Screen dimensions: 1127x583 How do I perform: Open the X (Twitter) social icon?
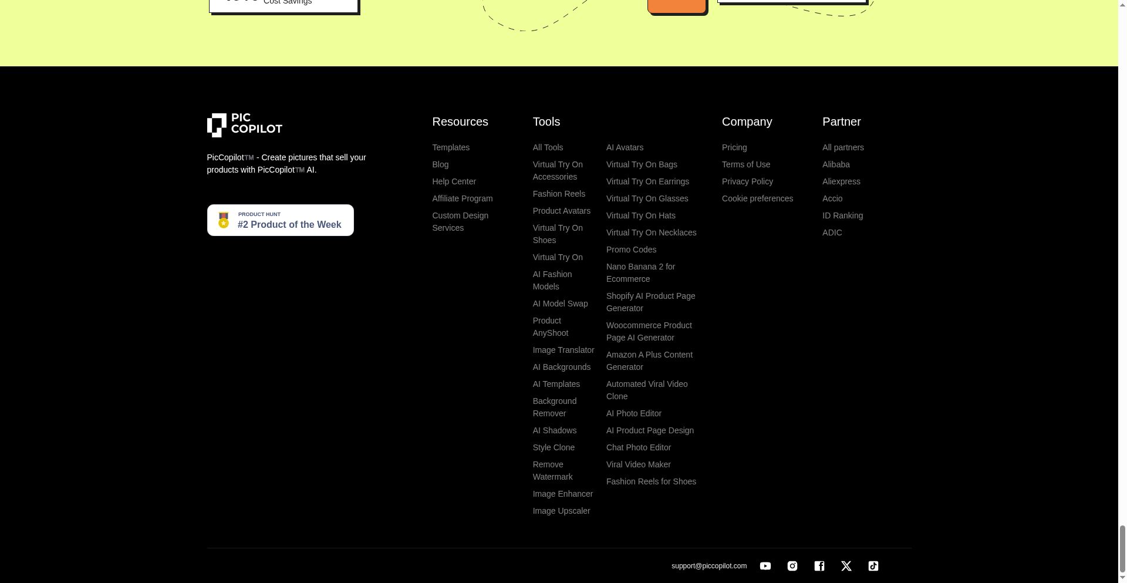coord(846,566)
